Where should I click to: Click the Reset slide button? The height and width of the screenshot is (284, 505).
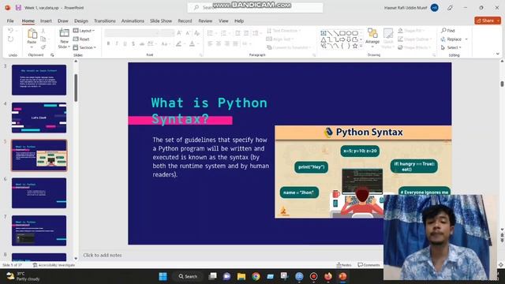point(81,39)
